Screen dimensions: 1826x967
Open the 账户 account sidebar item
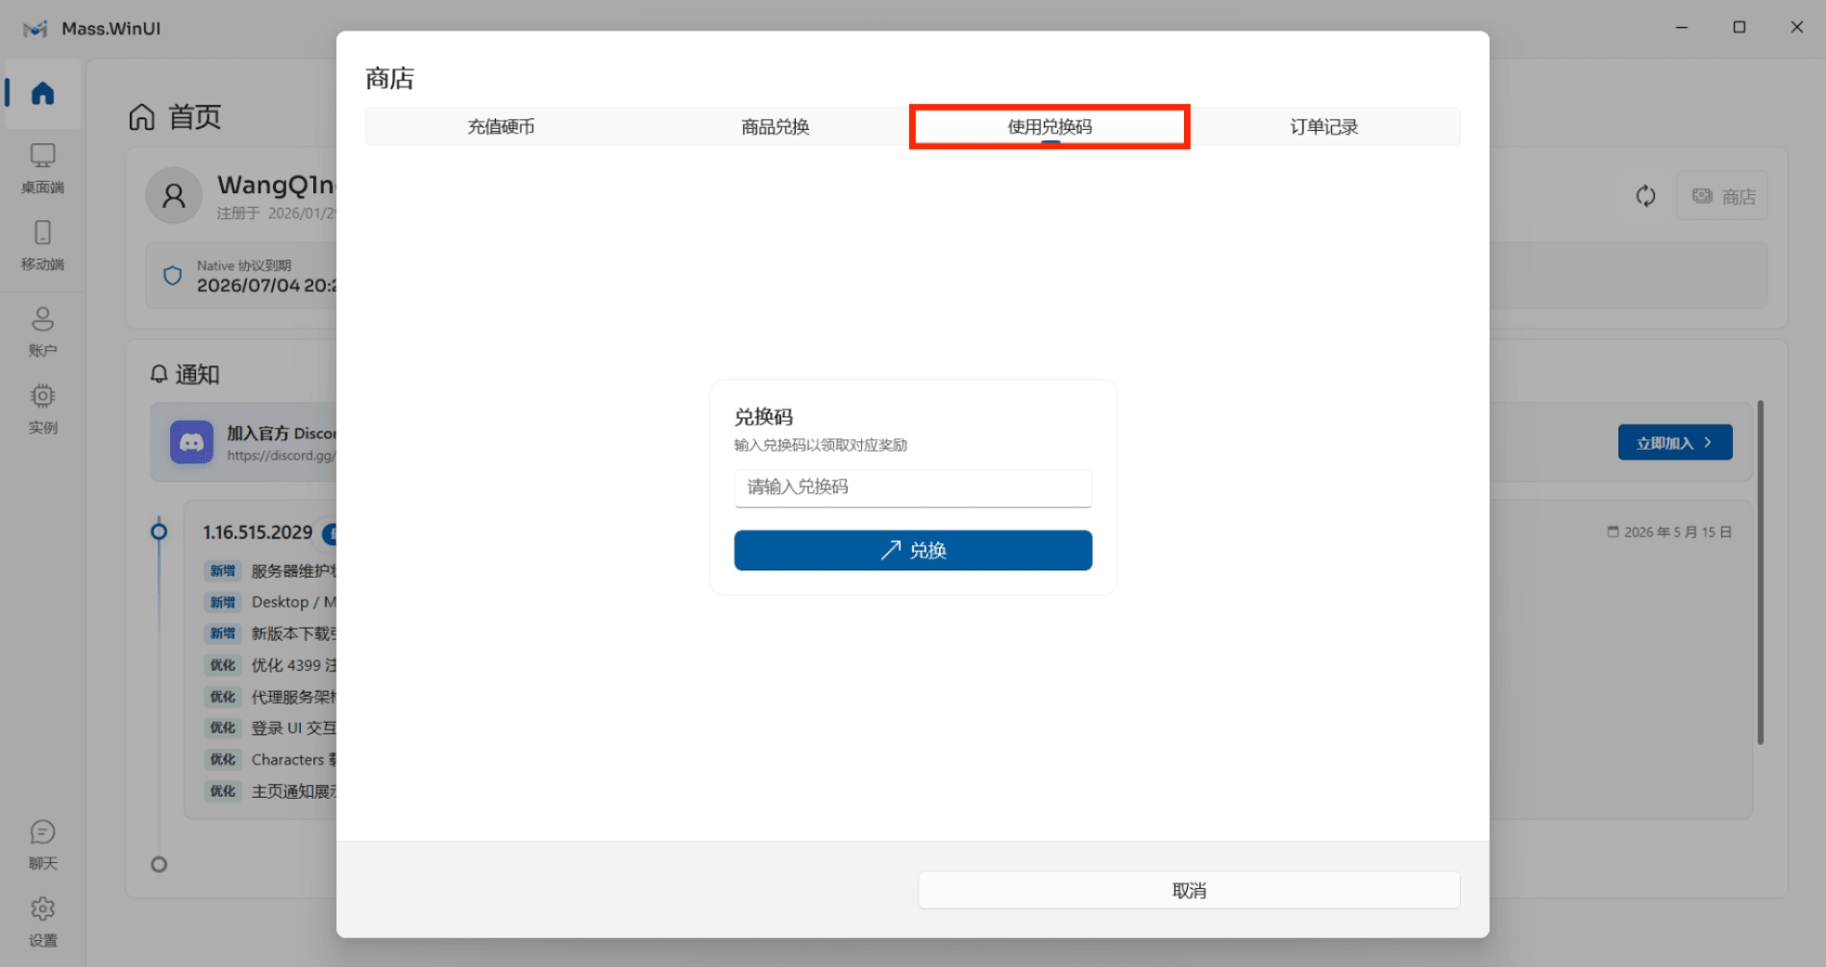point(42,332)
